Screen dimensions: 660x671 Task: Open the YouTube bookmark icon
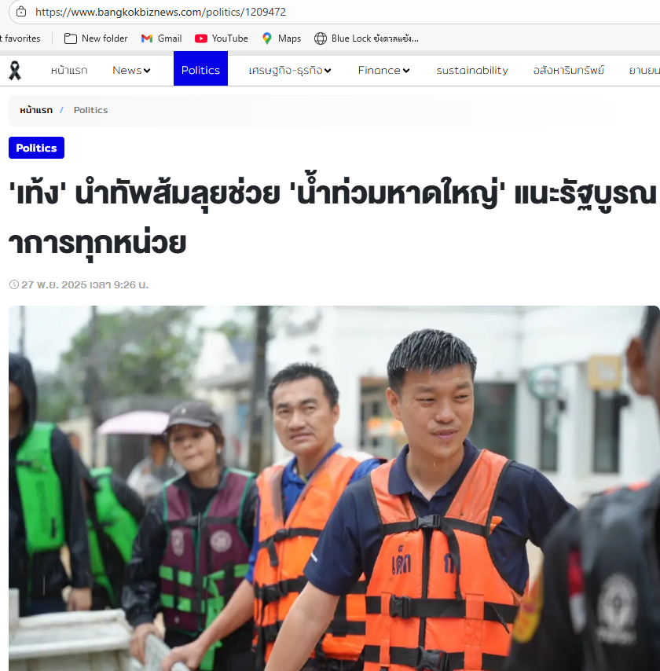click(x=200, y=38)
